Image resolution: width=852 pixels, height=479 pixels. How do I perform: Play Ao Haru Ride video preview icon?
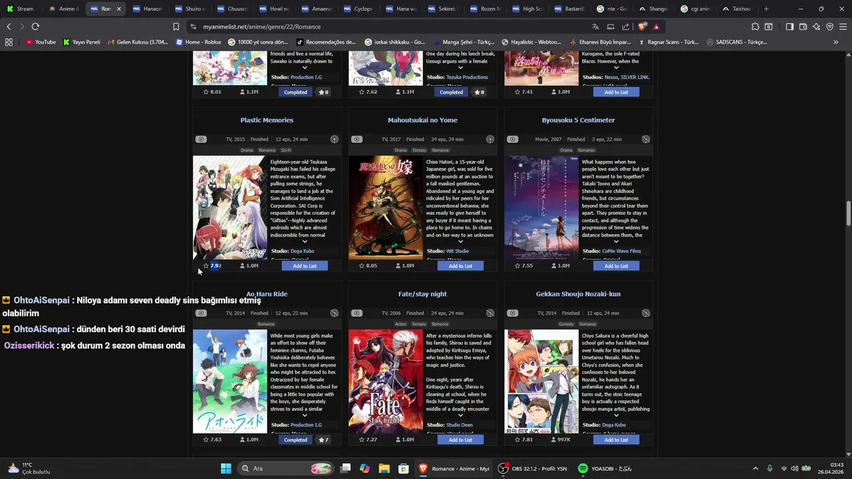pyautogui.click(x=201, y=313)
